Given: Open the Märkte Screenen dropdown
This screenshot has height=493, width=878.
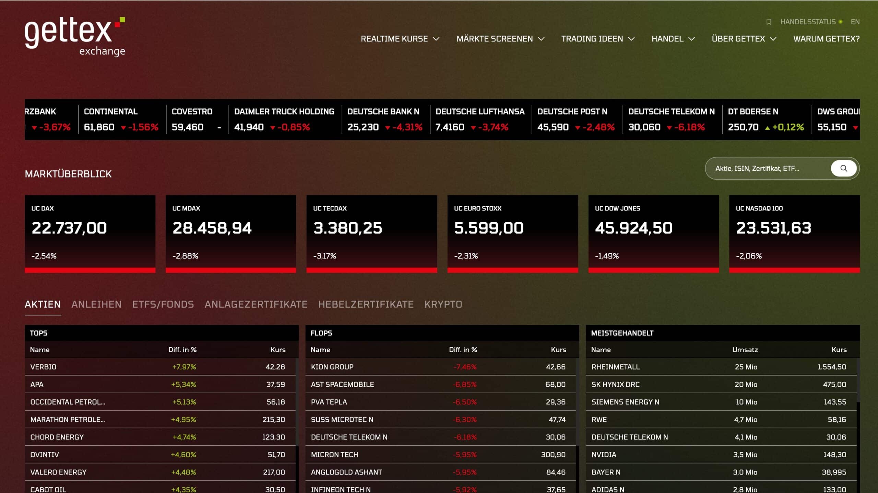Looking at the screenshot, I should pos(500,39).
